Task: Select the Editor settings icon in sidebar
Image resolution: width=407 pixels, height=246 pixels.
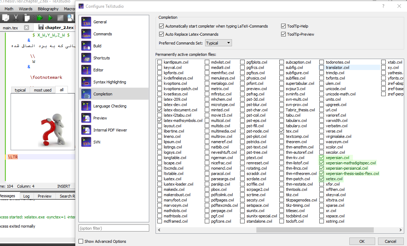Action: 86,70
